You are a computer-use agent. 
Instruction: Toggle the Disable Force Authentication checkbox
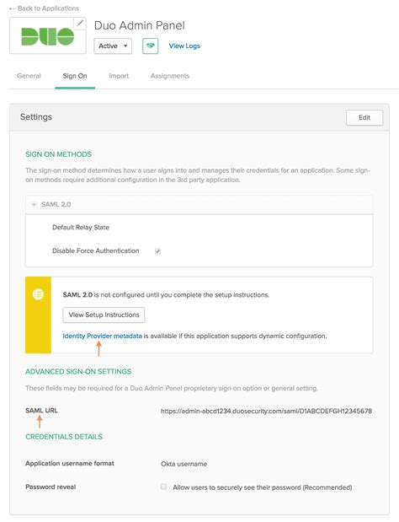pos(157,251)
